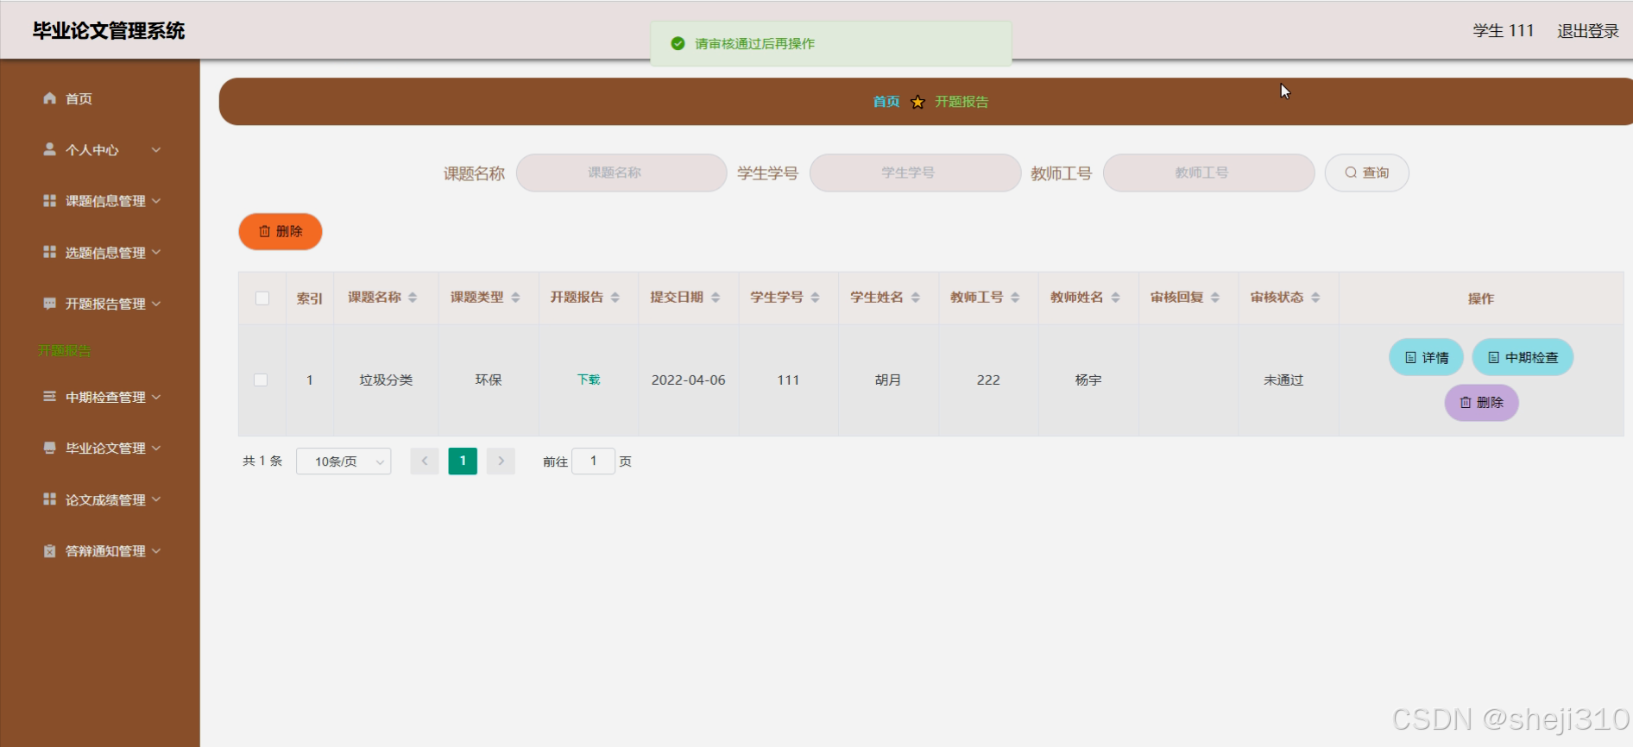The height and width of the screenshot is (747, 1633).
Task: Expand the 个人中心 menu chevron
Action: [x=156, y=149]
